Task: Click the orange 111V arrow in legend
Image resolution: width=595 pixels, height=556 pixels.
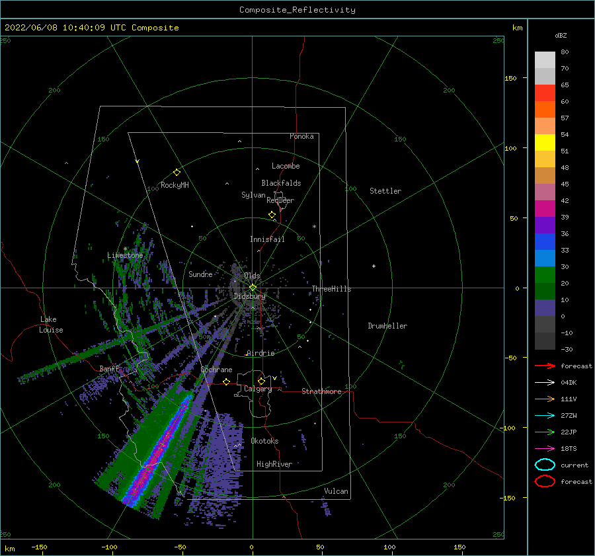Action: (545, 399)
